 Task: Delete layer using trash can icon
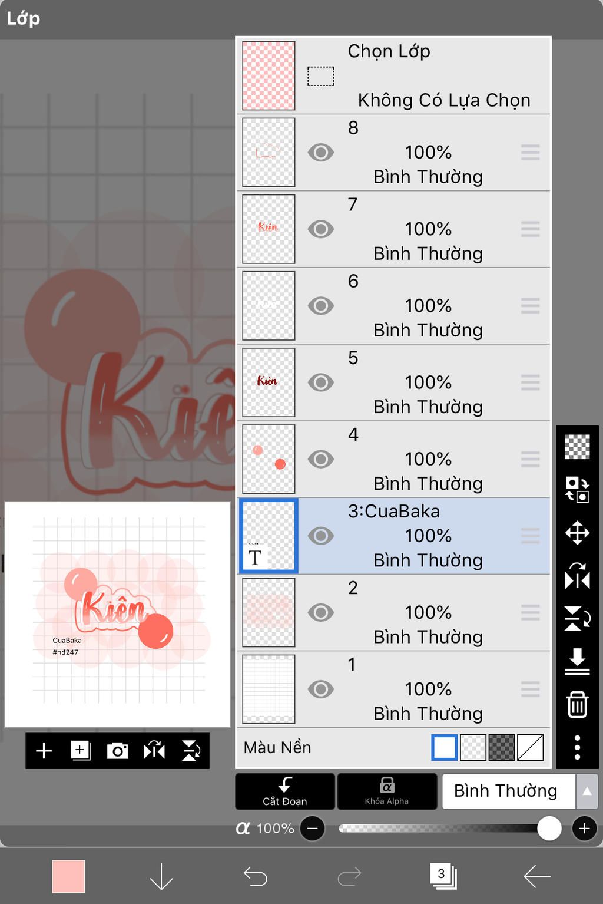pos(577,704)
